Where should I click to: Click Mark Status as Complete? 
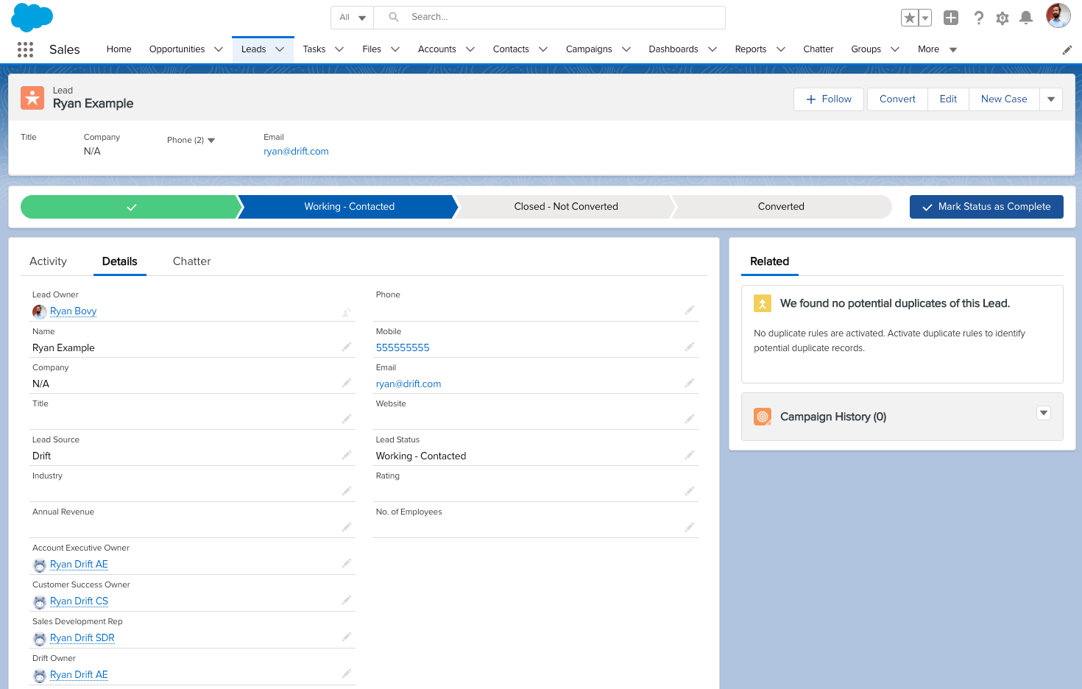pos(986,207)
